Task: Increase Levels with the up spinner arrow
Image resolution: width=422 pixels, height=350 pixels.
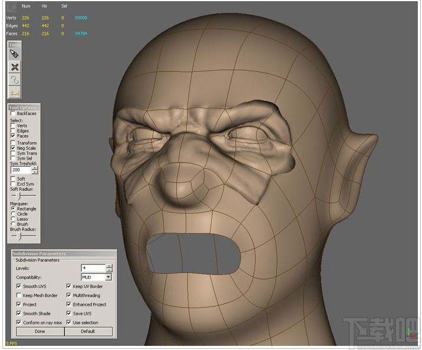Action: coord(108,266)
